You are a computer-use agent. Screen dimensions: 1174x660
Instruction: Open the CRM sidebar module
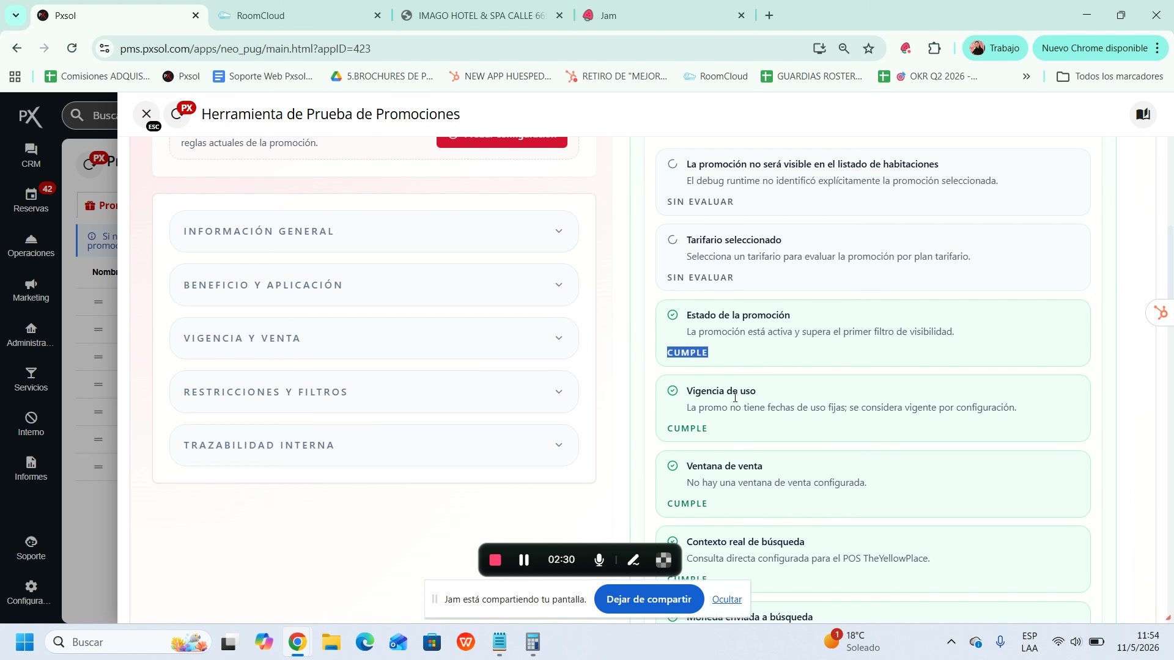click(x=31, y=155)
